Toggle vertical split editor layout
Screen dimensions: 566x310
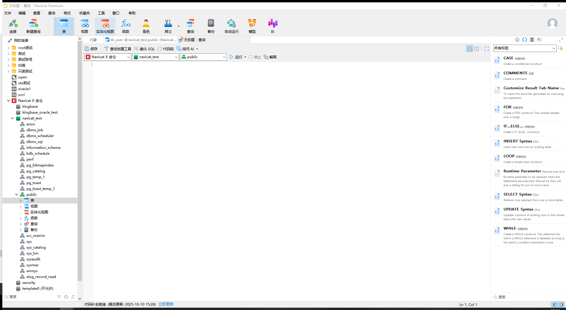477,49
